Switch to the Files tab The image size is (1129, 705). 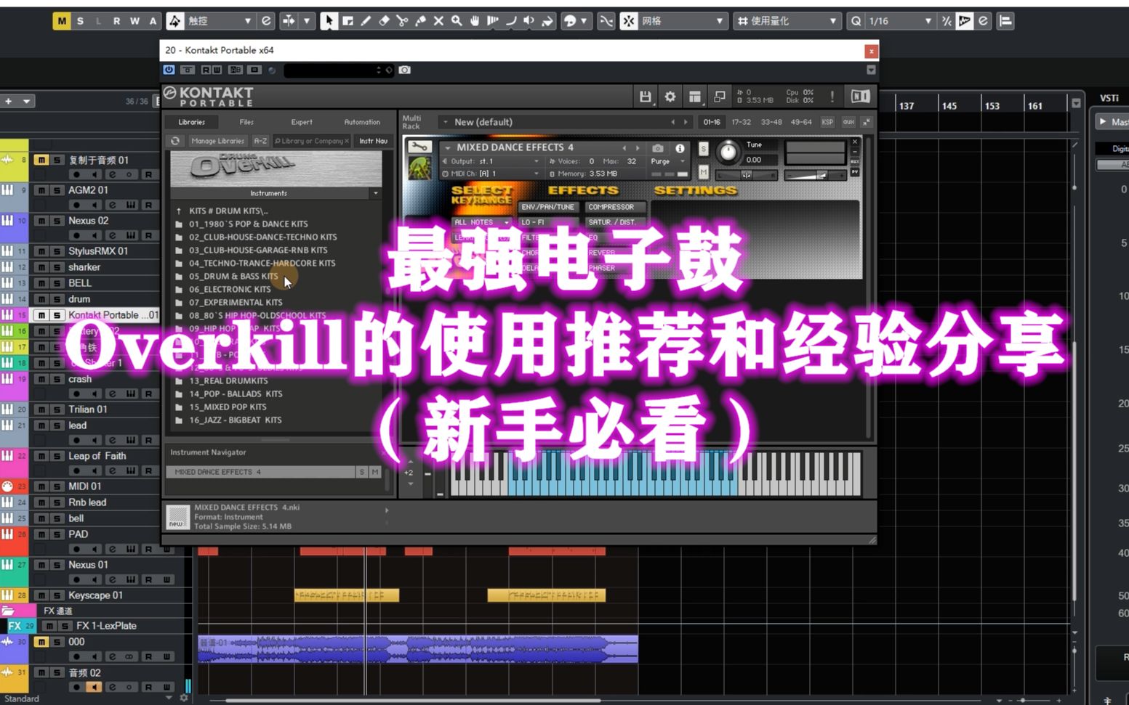point(246,122)
